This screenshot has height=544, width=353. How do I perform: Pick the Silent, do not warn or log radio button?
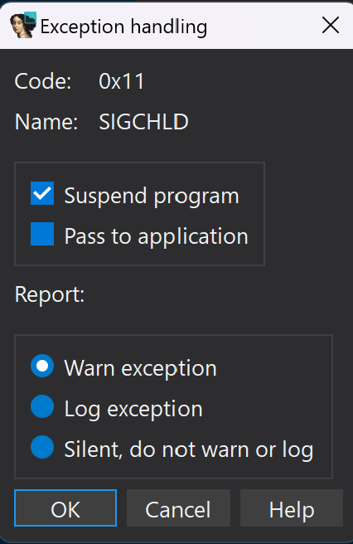pos(42,447)
